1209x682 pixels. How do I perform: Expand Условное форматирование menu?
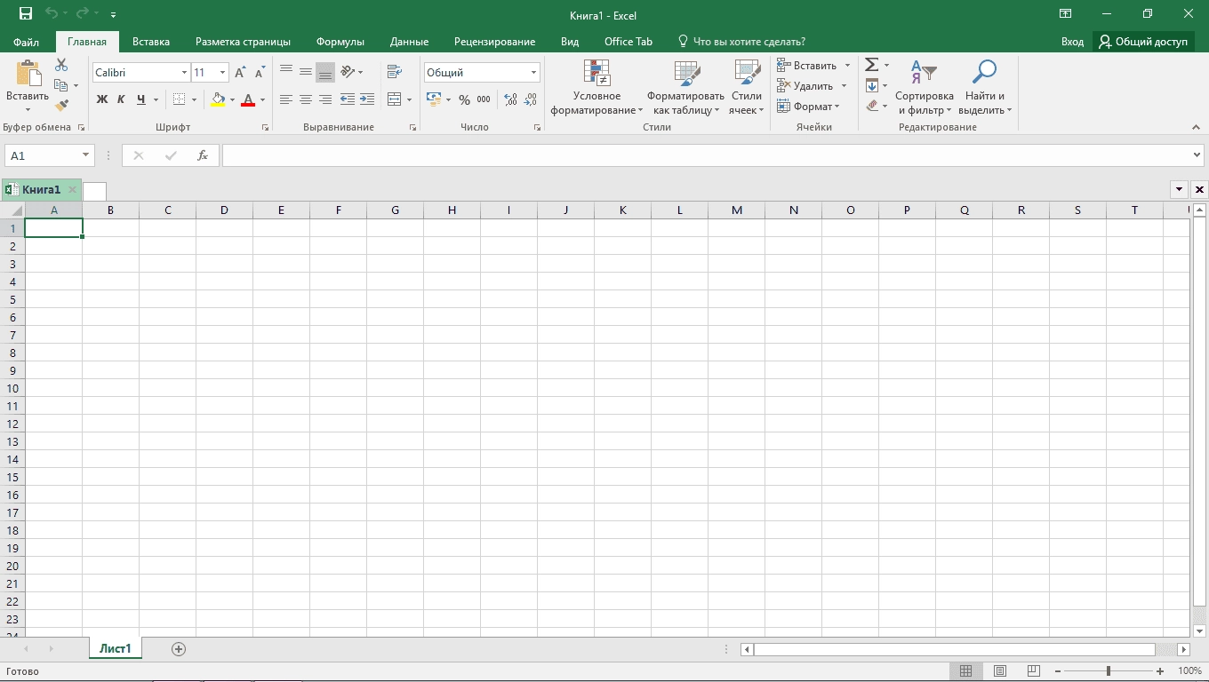point(596,87)
